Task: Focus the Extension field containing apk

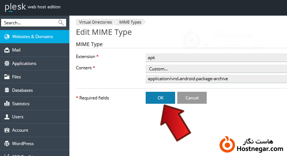Action: click(x=216, y=57)
